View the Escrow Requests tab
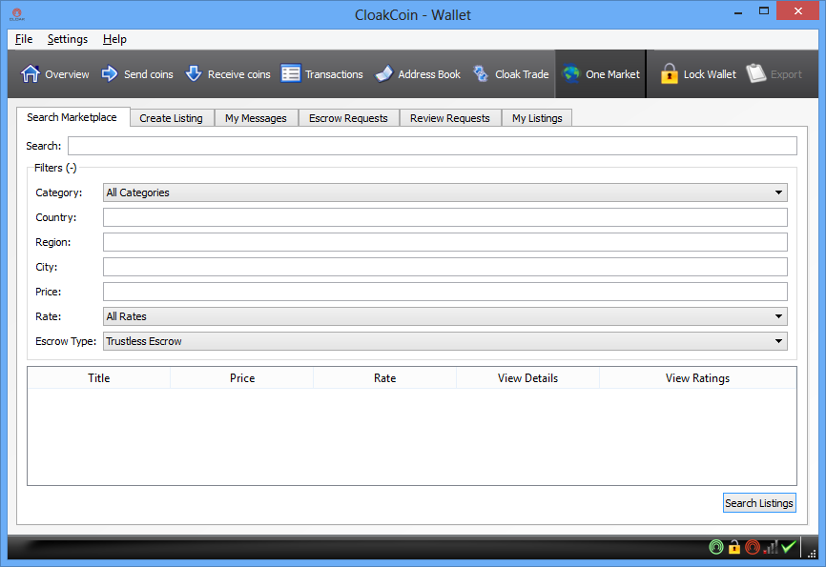Viewport: 826px width, 567px height. click(x=348, y=118)
